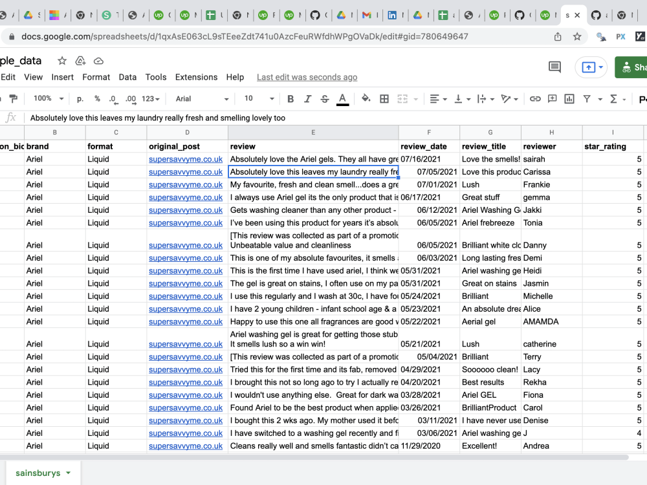This screenshot has width=647, height=485.
Task: Click 'Last edit was seconds ago' link
Action: pyautogui.click(x=307, y=77)
